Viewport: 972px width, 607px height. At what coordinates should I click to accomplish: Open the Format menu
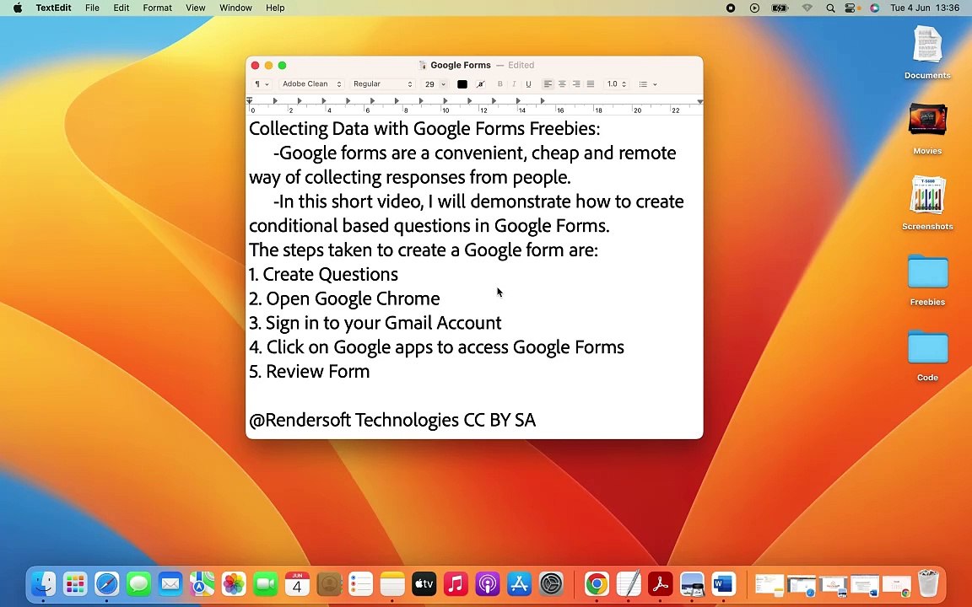pyautogui.click(x=158, y=8)
